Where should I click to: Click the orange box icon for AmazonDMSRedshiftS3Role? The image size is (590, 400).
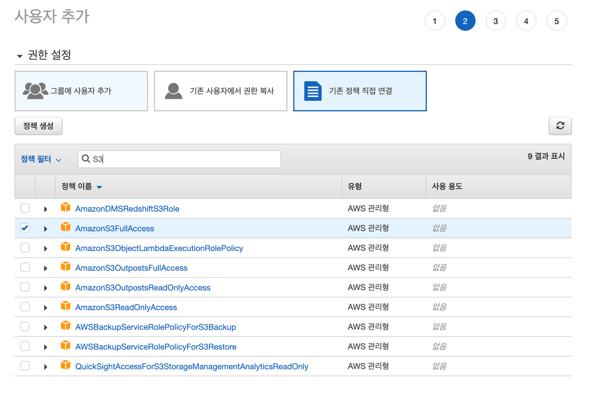pos(66,208)
